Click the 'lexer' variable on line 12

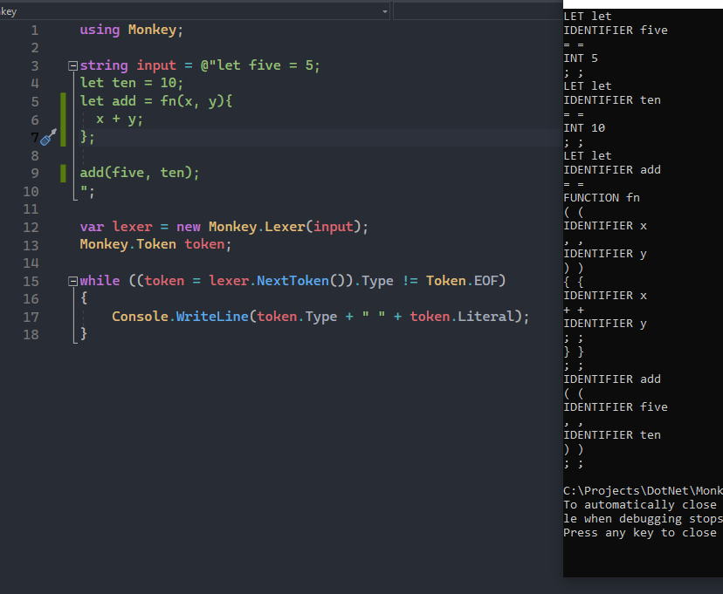[x=132, y=227]
